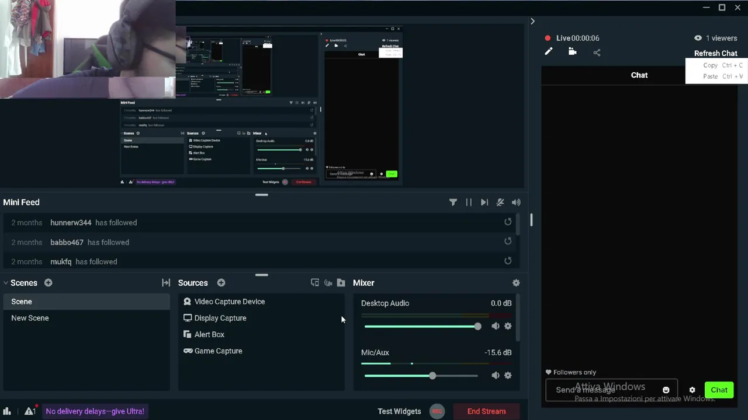Click the Mic/Aux -15.6 dB value
Image resolution: width=748 pixels, height=420 pixels.
click(x=498, y=352)
